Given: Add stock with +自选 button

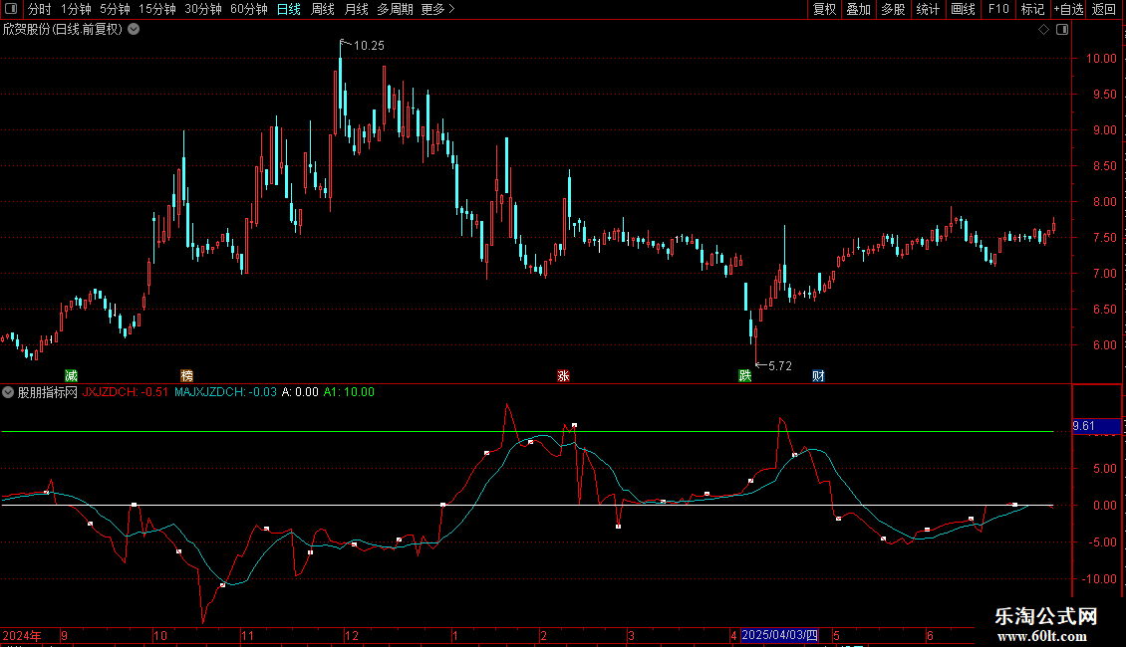Looking at the screenshot, I should point(1068,9).
